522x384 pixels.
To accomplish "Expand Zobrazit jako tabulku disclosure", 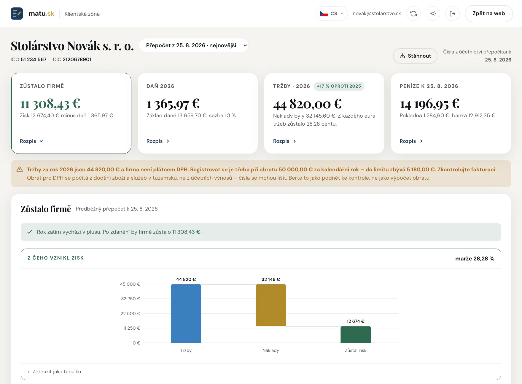I will coord(54,372).
